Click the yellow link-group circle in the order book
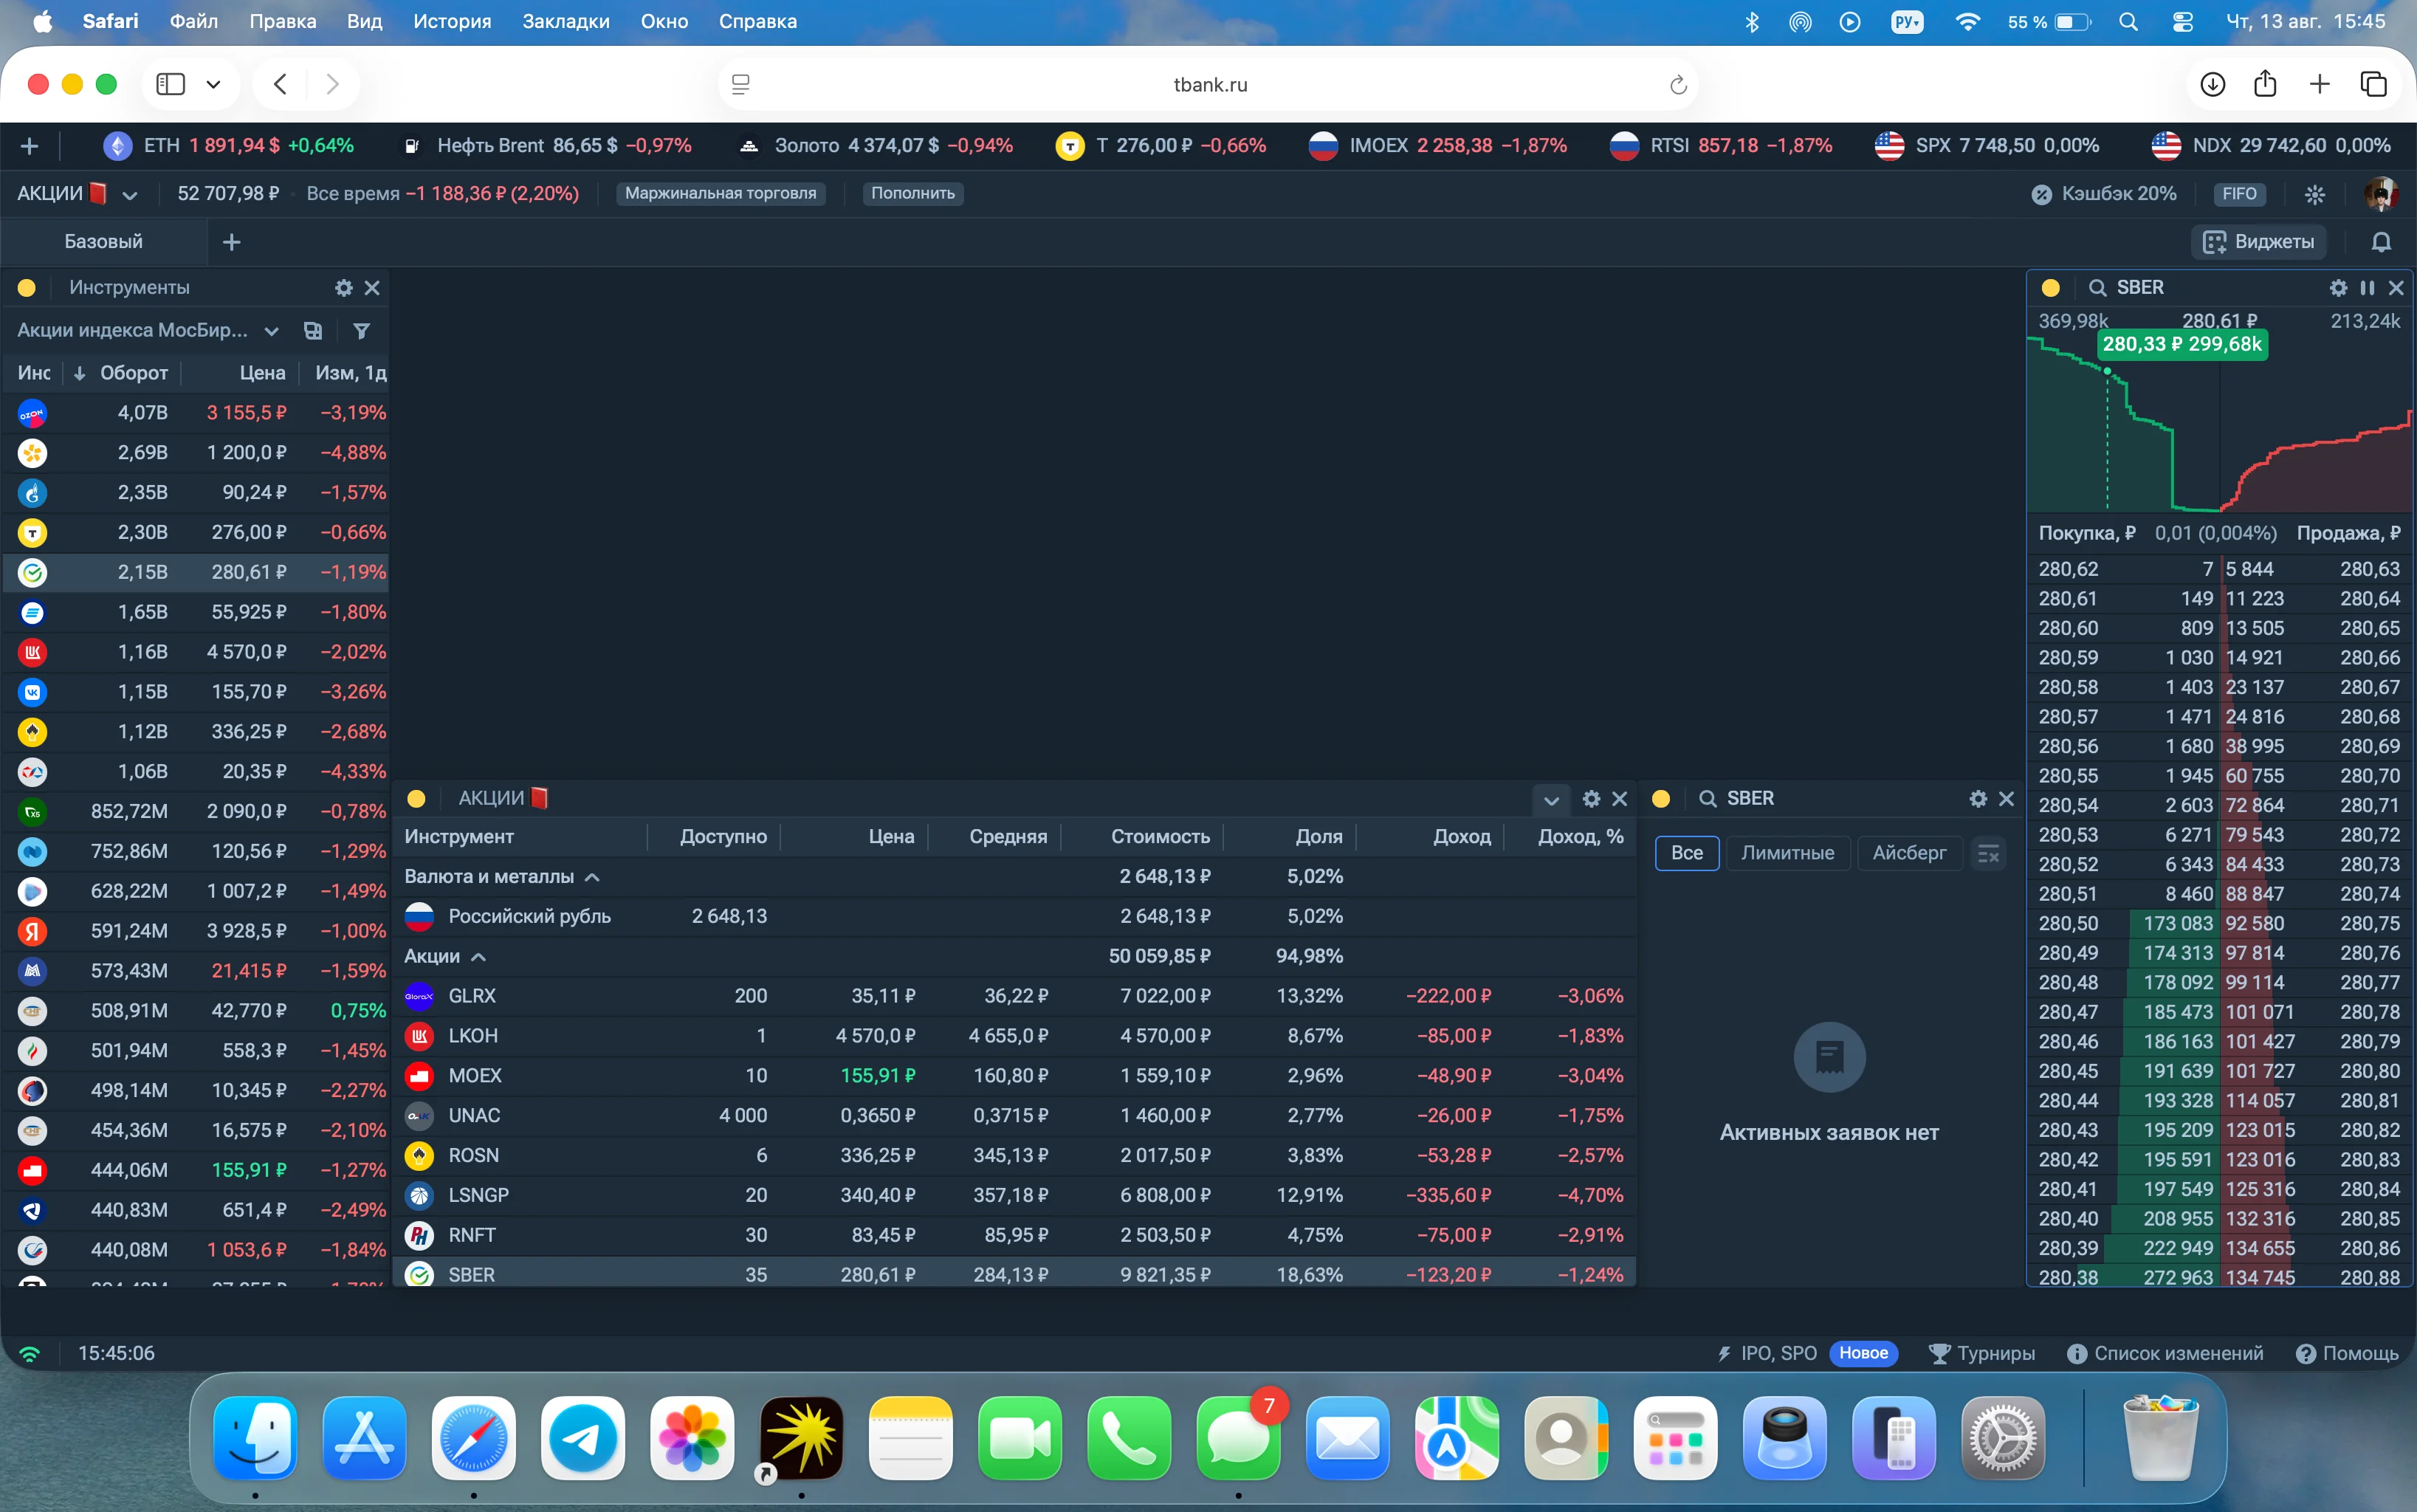The width and height of the screenshot is (2417, 1512). point(2050,288)
